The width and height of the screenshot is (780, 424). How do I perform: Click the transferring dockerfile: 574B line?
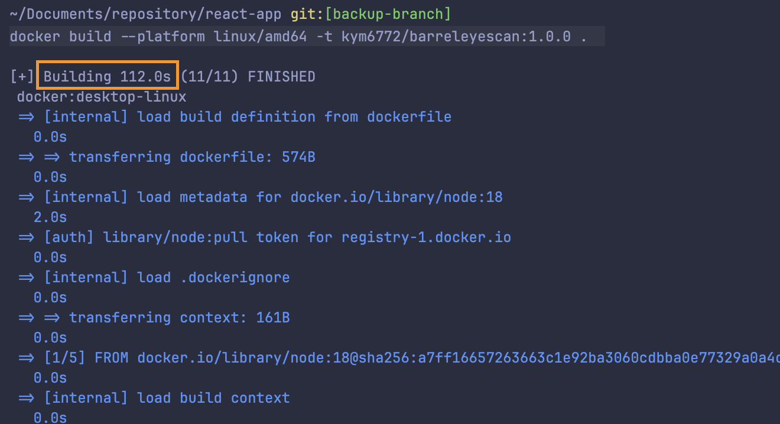[192, 157]
